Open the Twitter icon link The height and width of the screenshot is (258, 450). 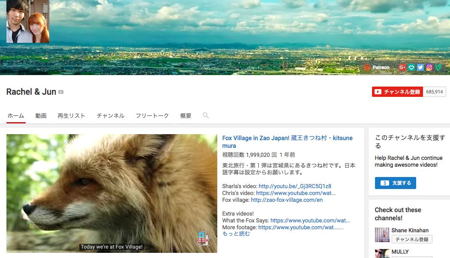pyautogui.click(x=420, y=67)
